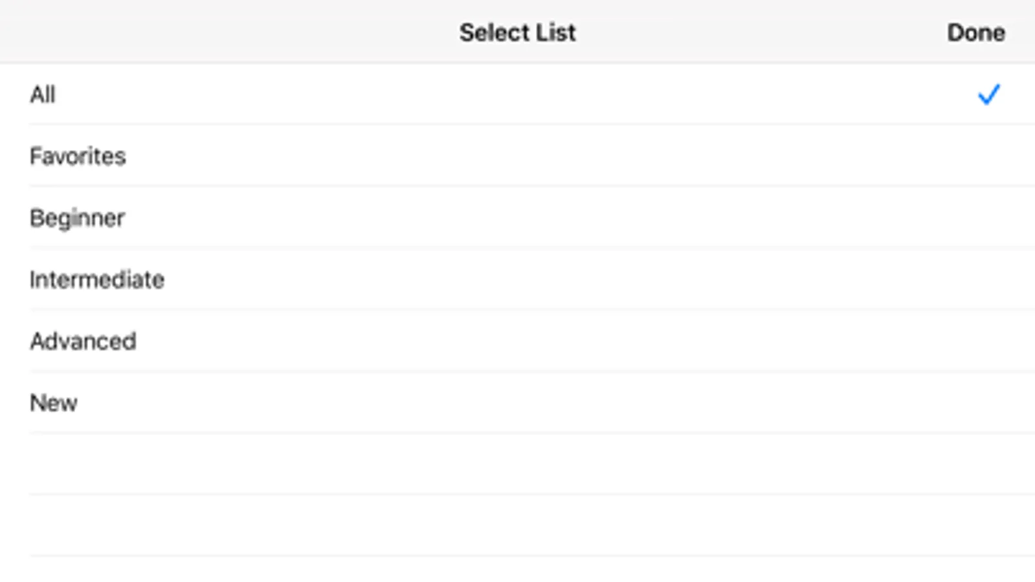Switch to the Advanced list
The image size is (1035, 582).
(518, 341)
